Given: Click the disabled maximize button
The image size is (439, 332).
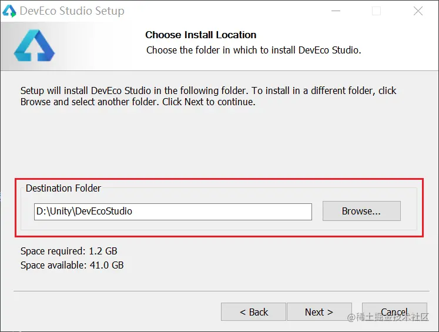Looking at the screenshot, I should coord(376,11).
